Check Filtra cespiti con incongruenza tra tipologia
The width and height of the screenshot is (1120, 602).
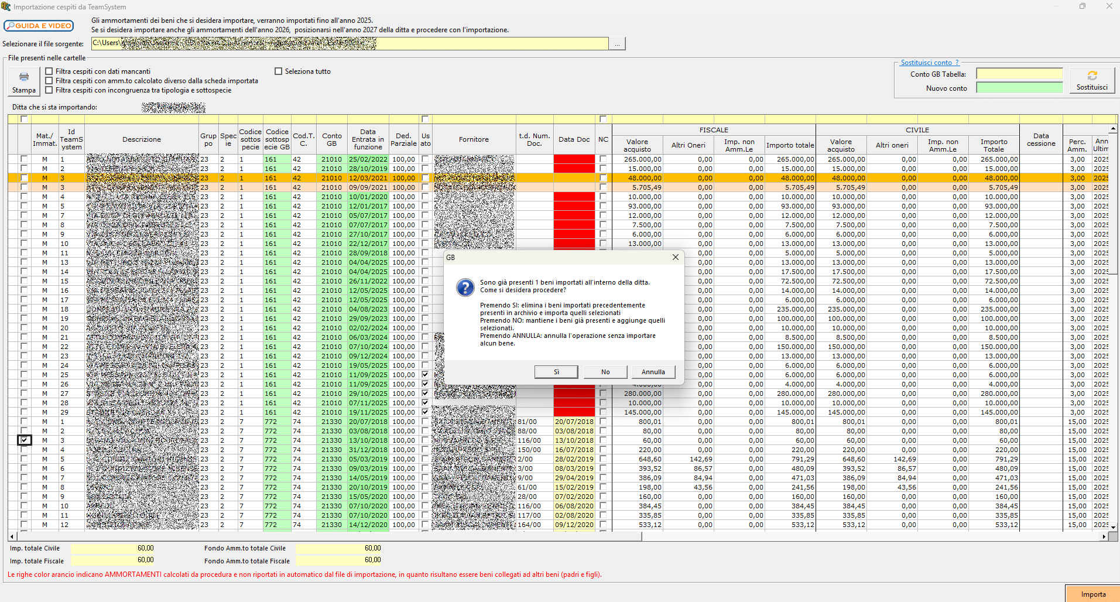pyautogui.click(x=49, y=90)
